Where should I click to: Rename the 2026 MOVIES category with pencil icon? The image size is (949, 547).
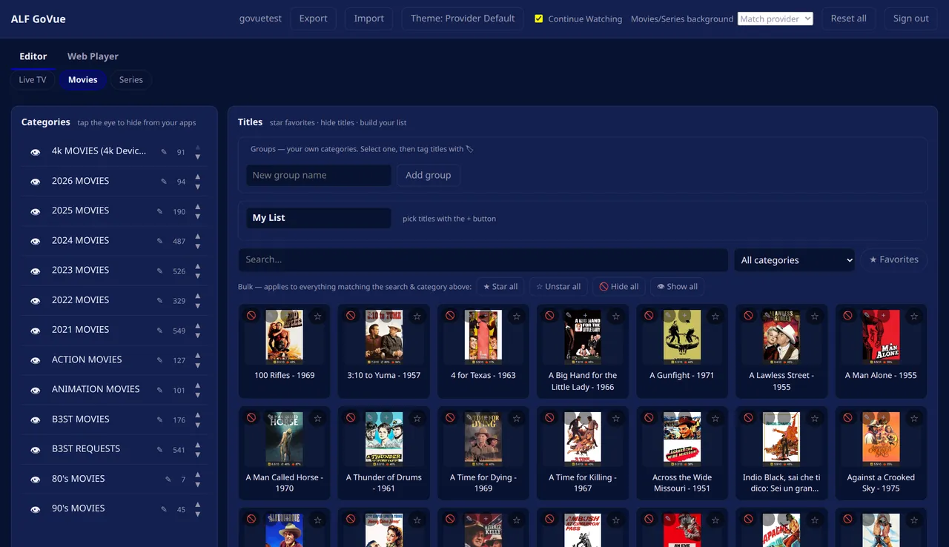coord(163,182)
